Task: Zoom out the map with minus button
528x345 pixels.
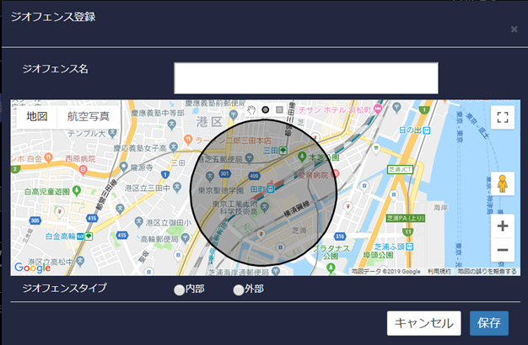Action: [x=503, y=250]
